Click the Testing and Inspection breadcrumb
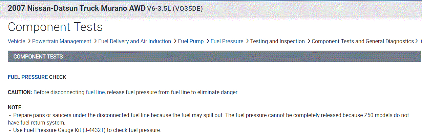The height and width of the screenshot is (136, 422). [277, 41]
